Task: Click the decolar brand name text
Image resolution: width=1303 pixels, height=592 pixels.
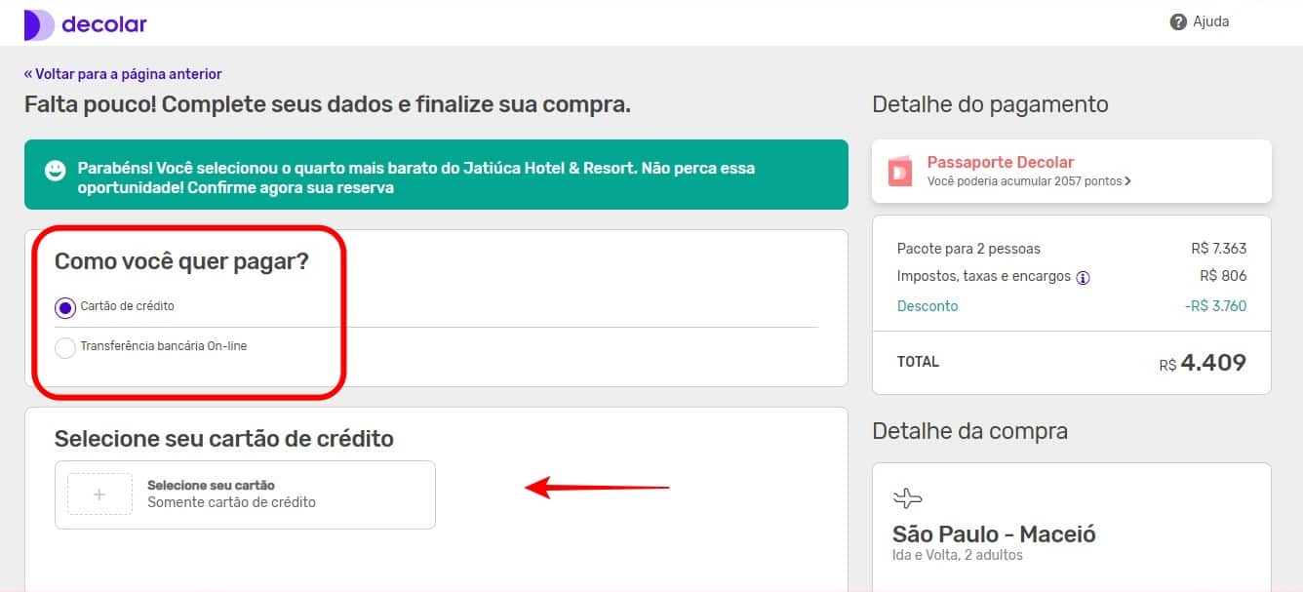Action: pyautogui.click(x=104, y=24)
